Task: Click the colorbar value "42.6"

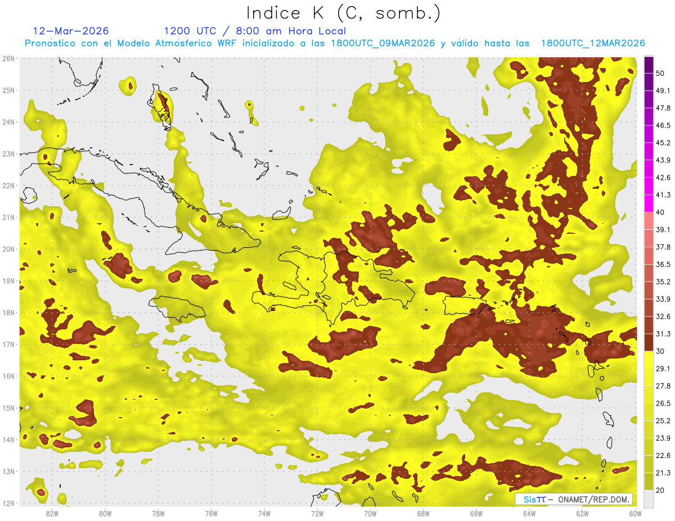Action: coord(663,178)
